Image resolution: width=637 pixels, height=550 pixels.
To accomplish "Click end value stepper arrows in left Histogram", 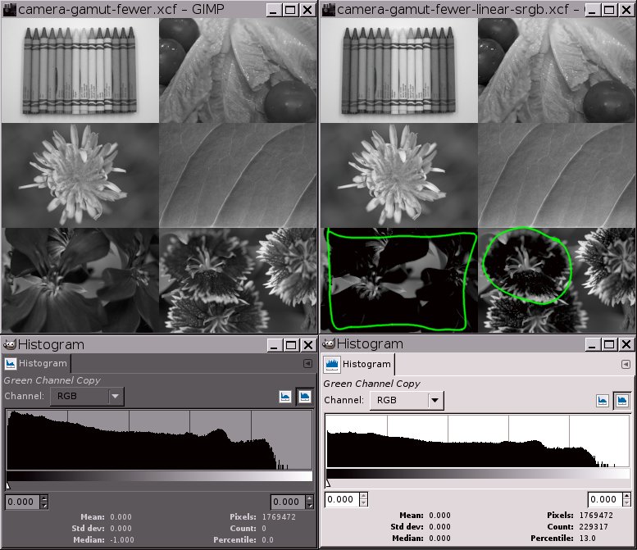I will 310,502.
